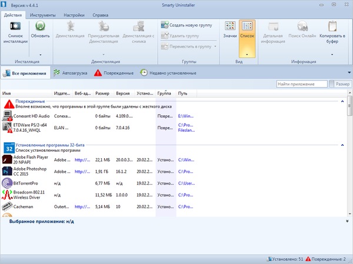Collapse the Поврежденные group header
Screen dimensions: 353x264
click(x=342, y=102)
